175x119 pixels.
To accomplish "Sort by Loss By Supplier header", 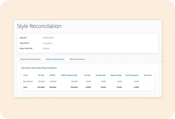I will click(132, 75).
